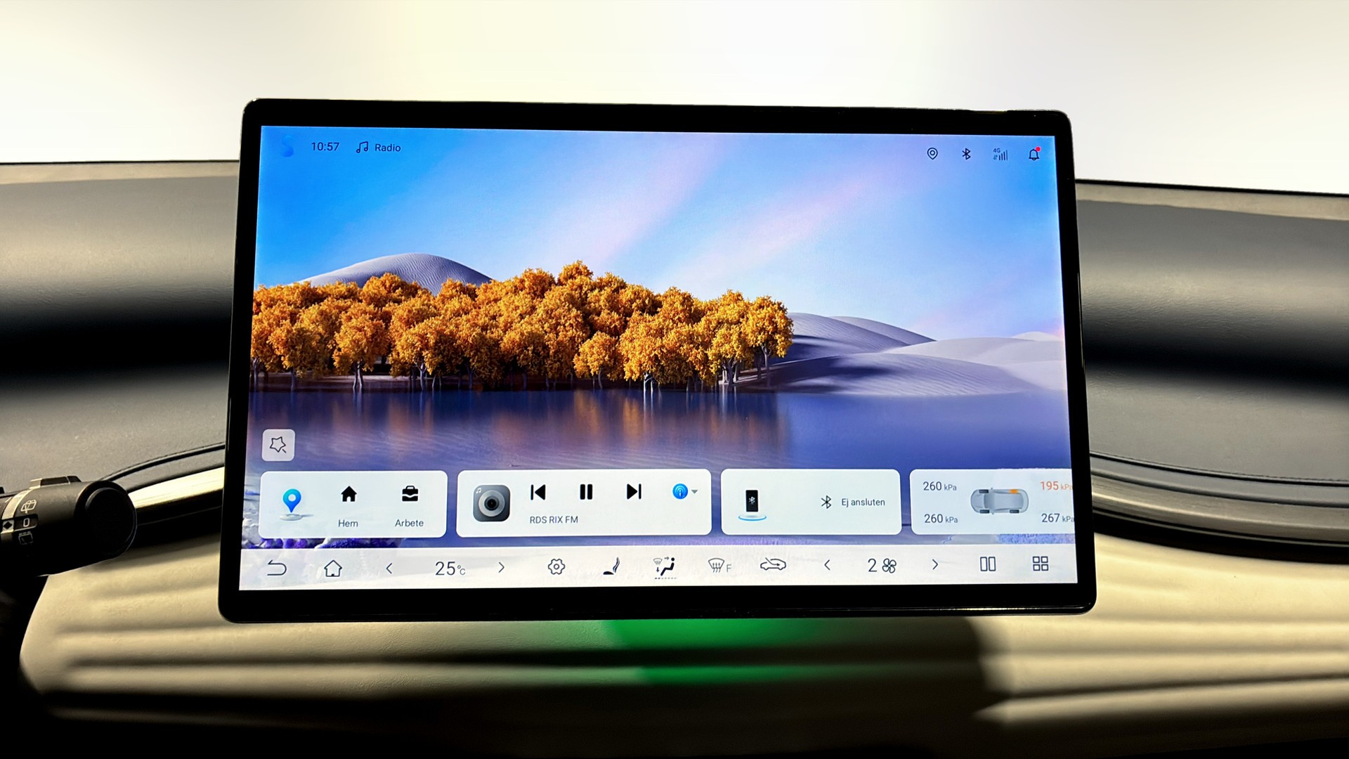Navigate to Arbete shortcut
The height and width of the screenshot is (759, 1349).
tap(409, 505)
